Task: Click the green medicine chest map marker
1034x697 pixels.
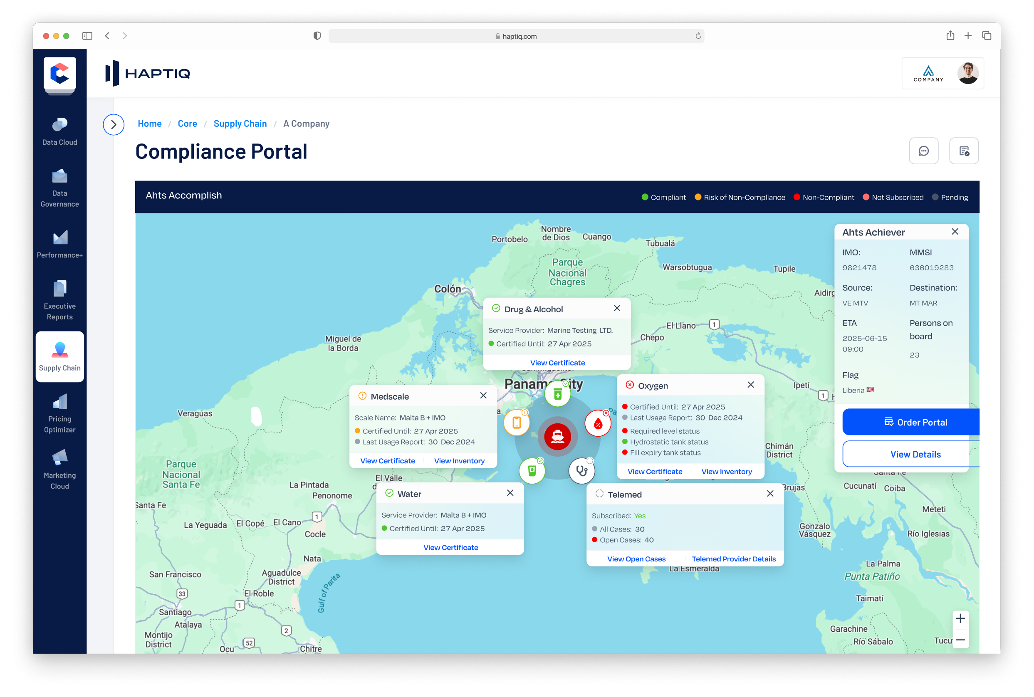Action: coord(557,394)
